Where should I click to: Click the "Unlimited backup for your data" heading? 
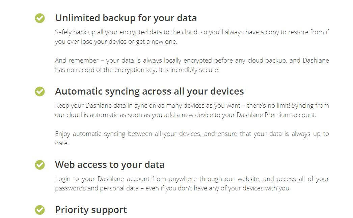(126, 18)
